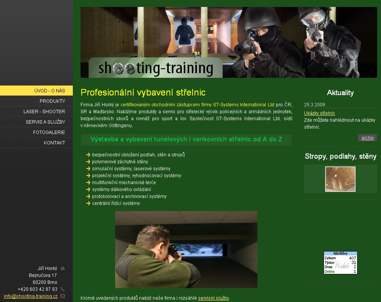Navigate to KONTAKT page
This screenshot has height=302, width=381.
[x=37, y=143]
